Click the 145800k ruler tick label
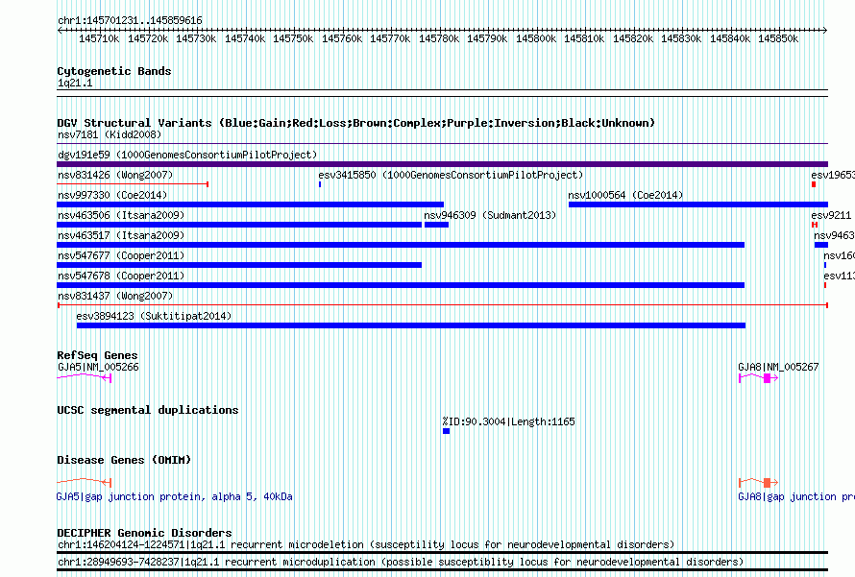 [x=536, y=38]
